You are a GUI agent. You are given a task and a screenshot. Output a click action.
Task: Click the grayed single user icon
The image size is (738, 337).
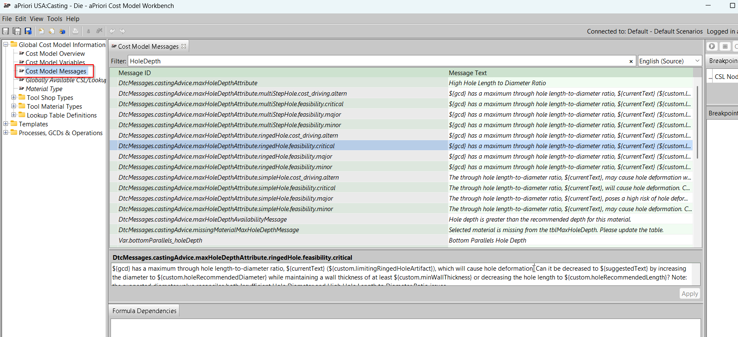(x=88, y=31)
